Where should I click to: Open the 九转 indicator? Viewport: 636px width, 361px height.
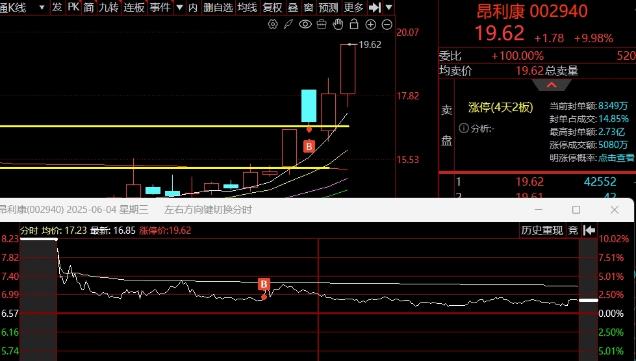click(x=108, y=7)
